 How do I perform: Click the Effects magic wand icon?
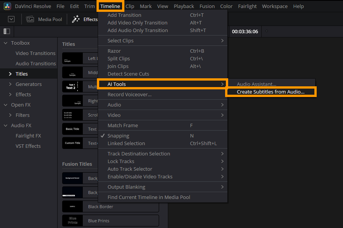tap(76, 19)
